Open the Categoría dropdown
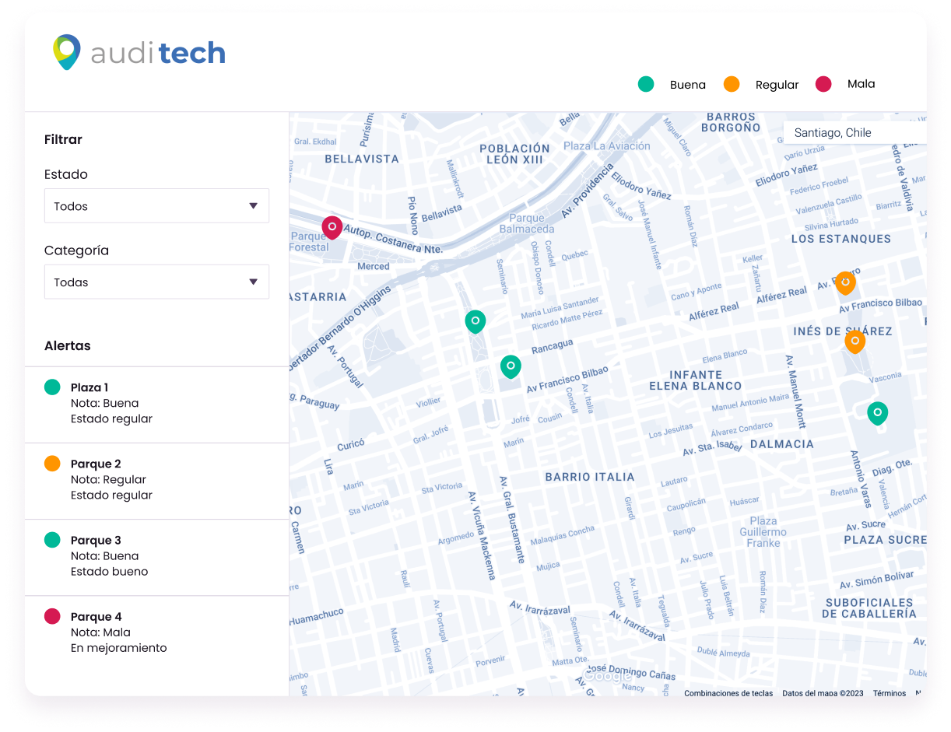This screenshot has height=732, width=951. (x=156, y=282)
